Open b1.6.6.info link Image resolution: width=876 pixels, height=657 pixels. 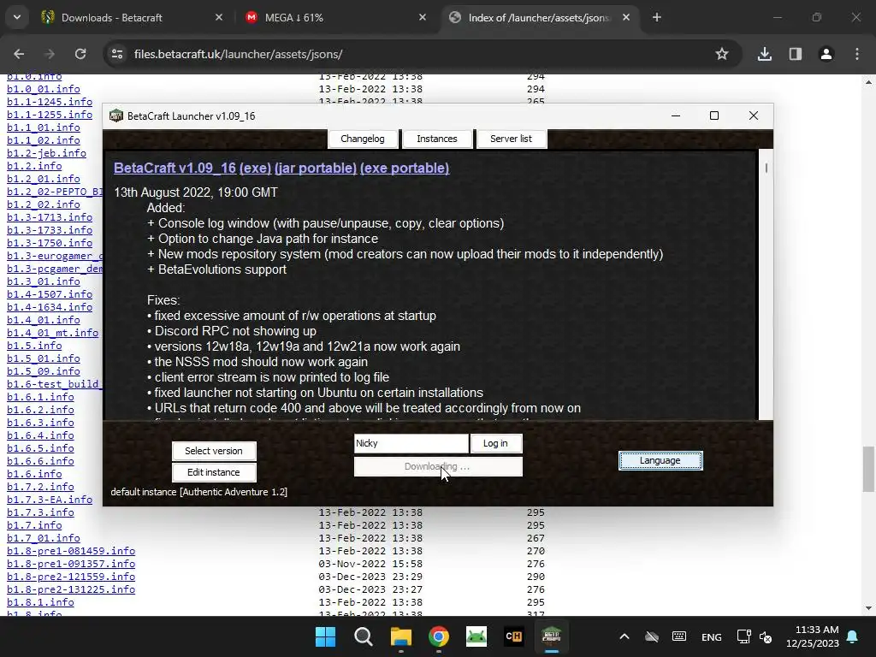click(40, 461)
